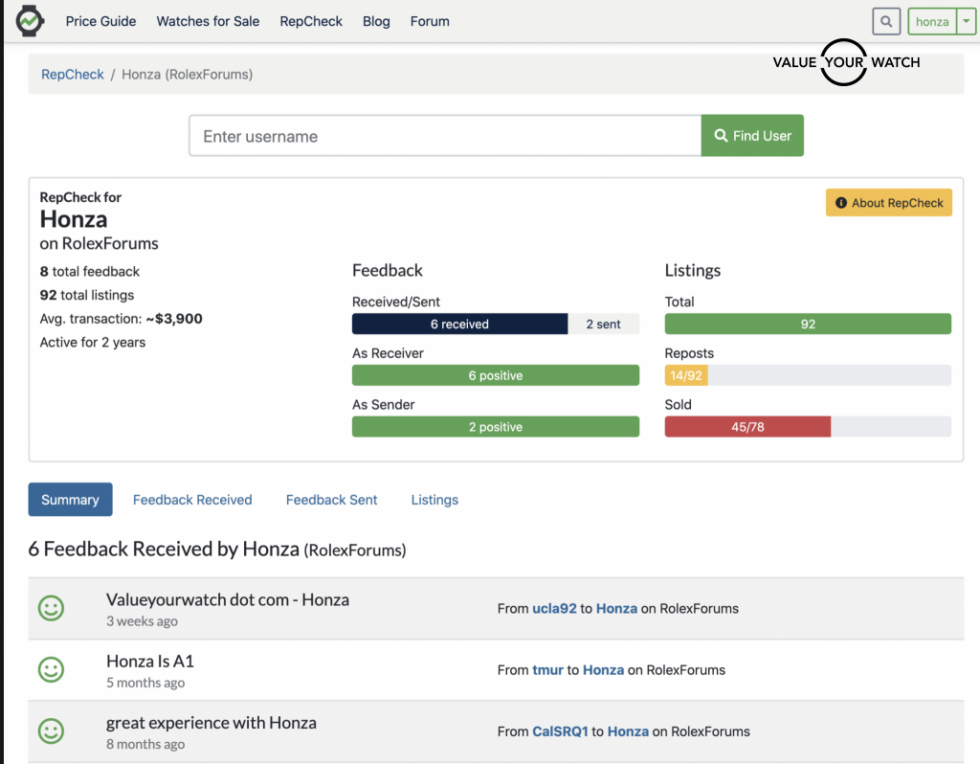Open Price Guide in navigation bar

click(100, 21)
